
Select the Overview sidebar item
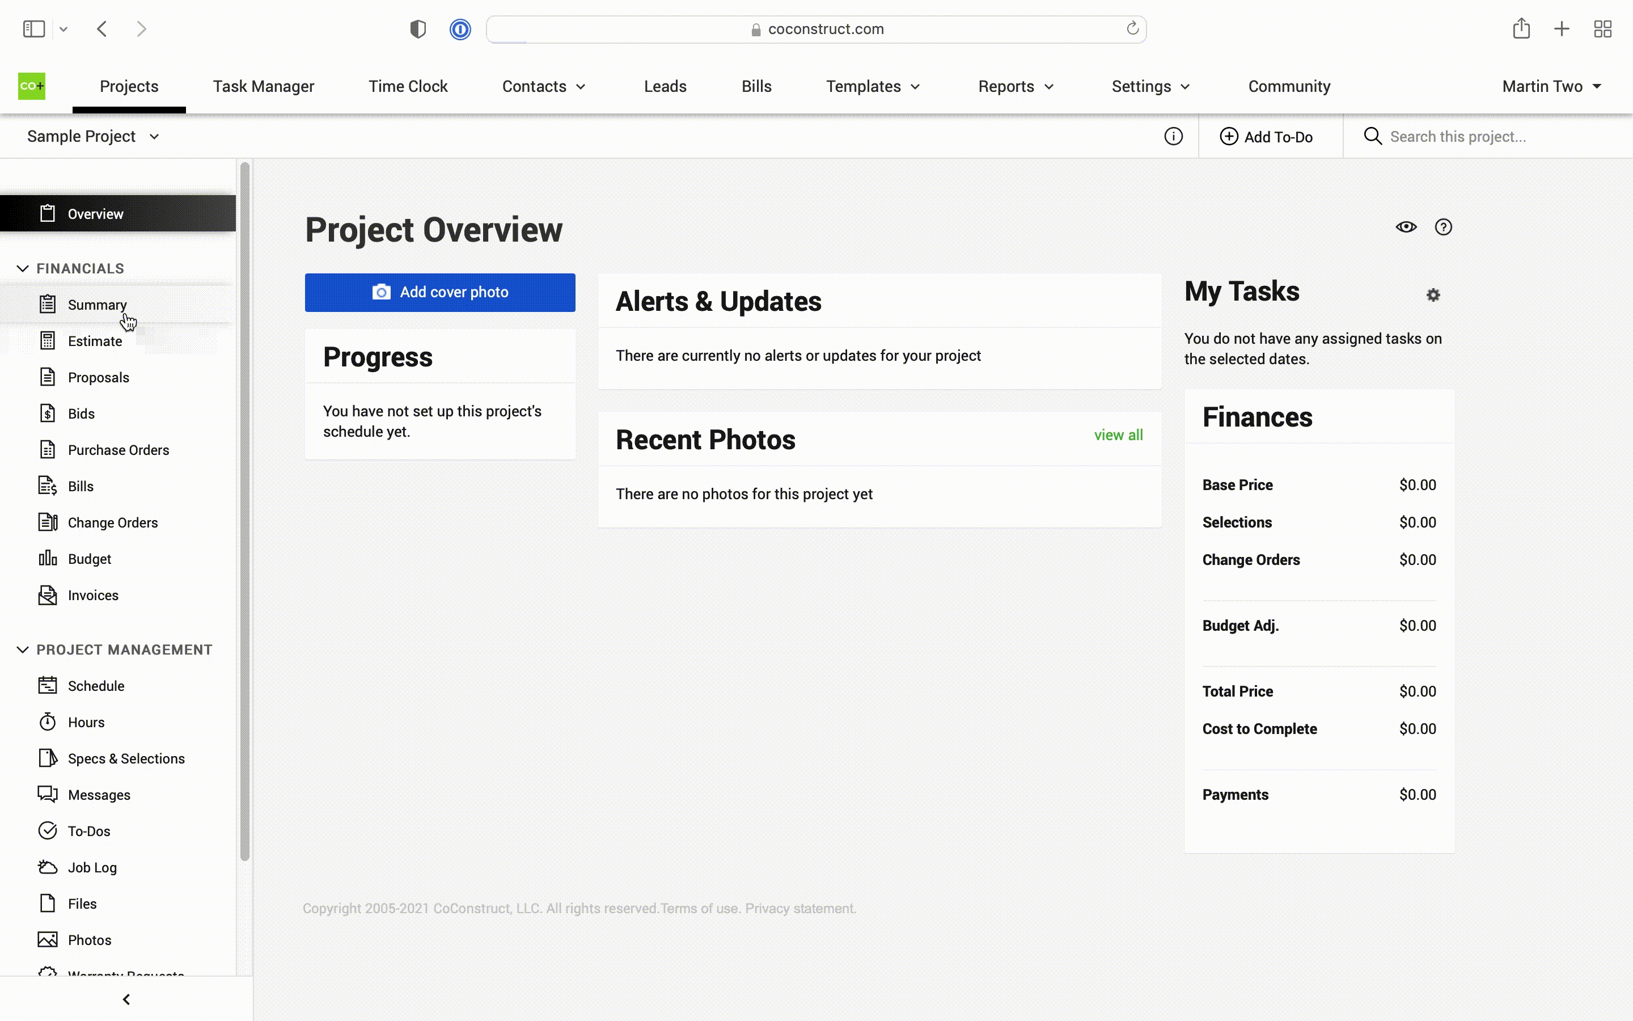pos(118,213)
